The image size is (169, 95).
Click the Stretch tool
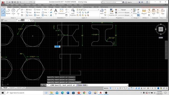click(29, 15)
